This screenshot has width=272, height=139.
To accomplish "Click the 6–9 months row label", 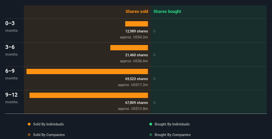I will click(x=12, y=74).
